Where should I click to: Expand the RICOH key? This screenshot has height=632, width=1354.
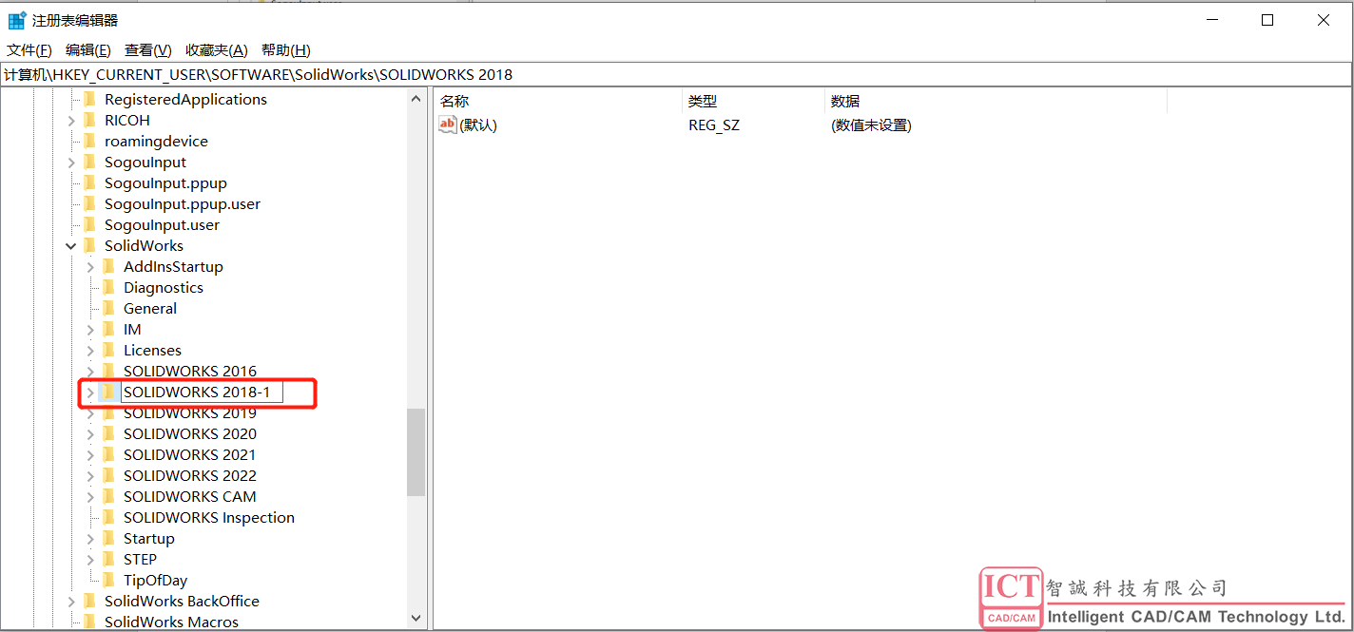pyautogui.click(x=71, y=121)
